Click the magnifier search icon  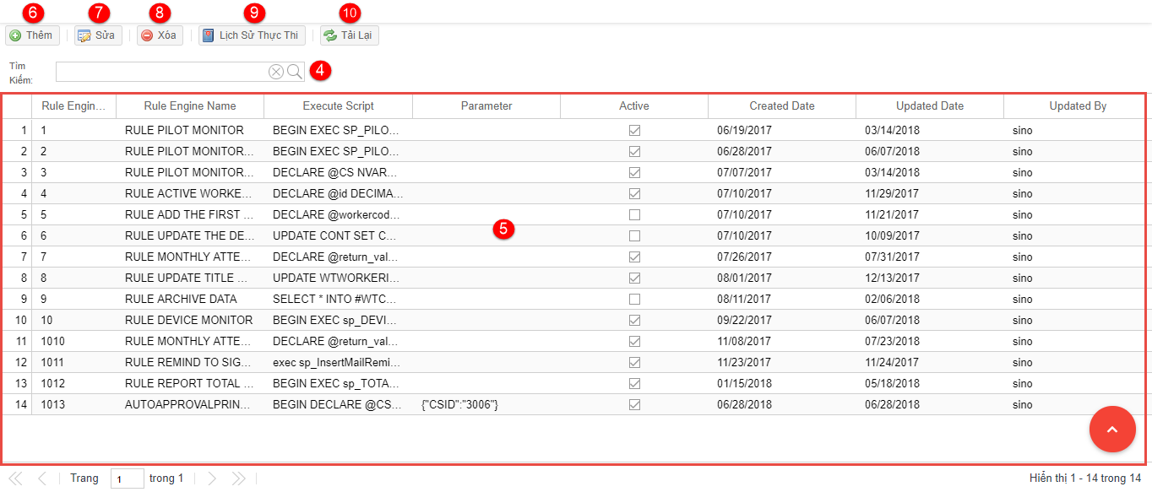click(x=295, y=72)
